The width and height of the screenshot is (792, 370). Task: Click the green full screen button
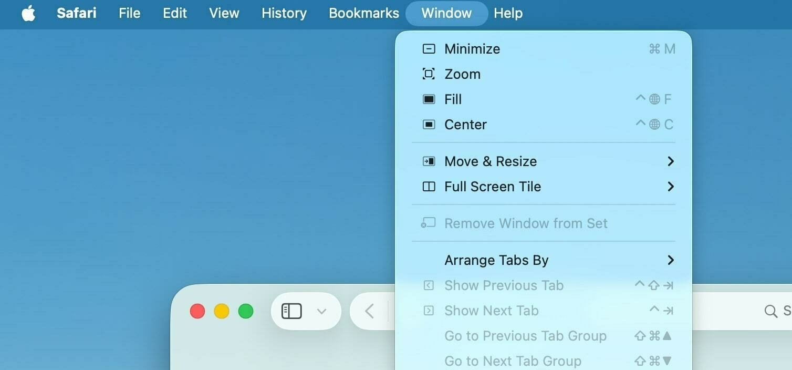pos(246,311)
